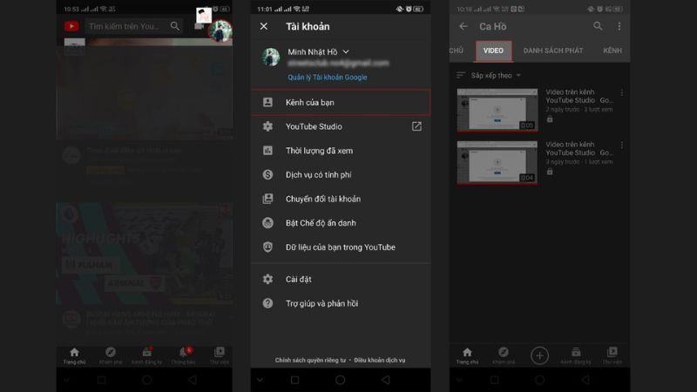
Task: Tap the create plus icon in bottom bar
Action: point(539,355)
